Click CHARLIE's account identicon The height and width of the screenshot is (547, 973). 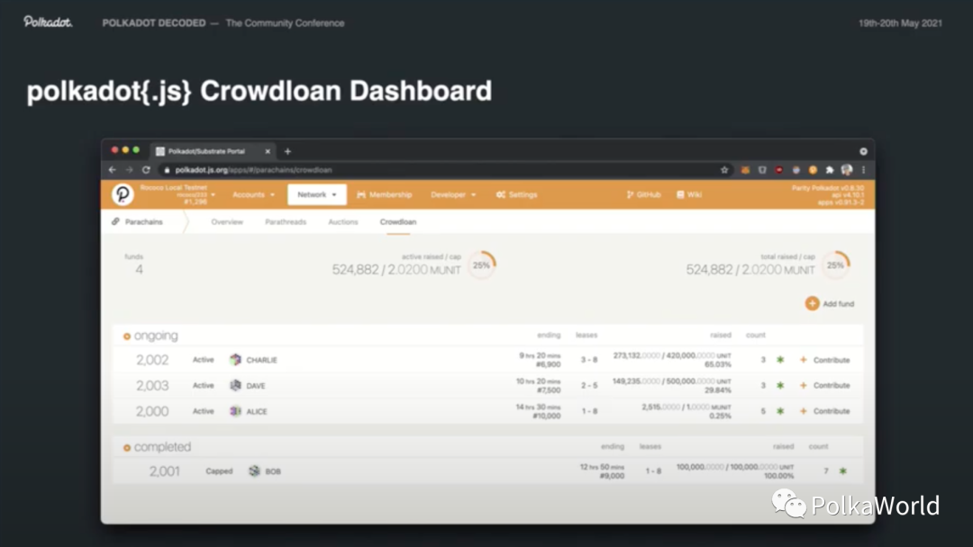[x=235, y=360]
